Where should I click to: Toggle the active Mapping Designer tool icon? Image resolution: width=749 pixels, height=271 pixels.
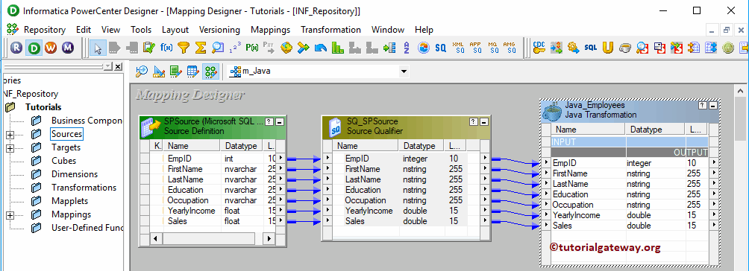[x=210, y=71]
